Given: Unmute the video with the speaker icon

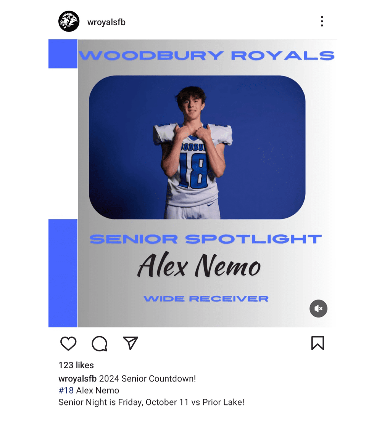Looking at the screenshot, I should 318,308.
